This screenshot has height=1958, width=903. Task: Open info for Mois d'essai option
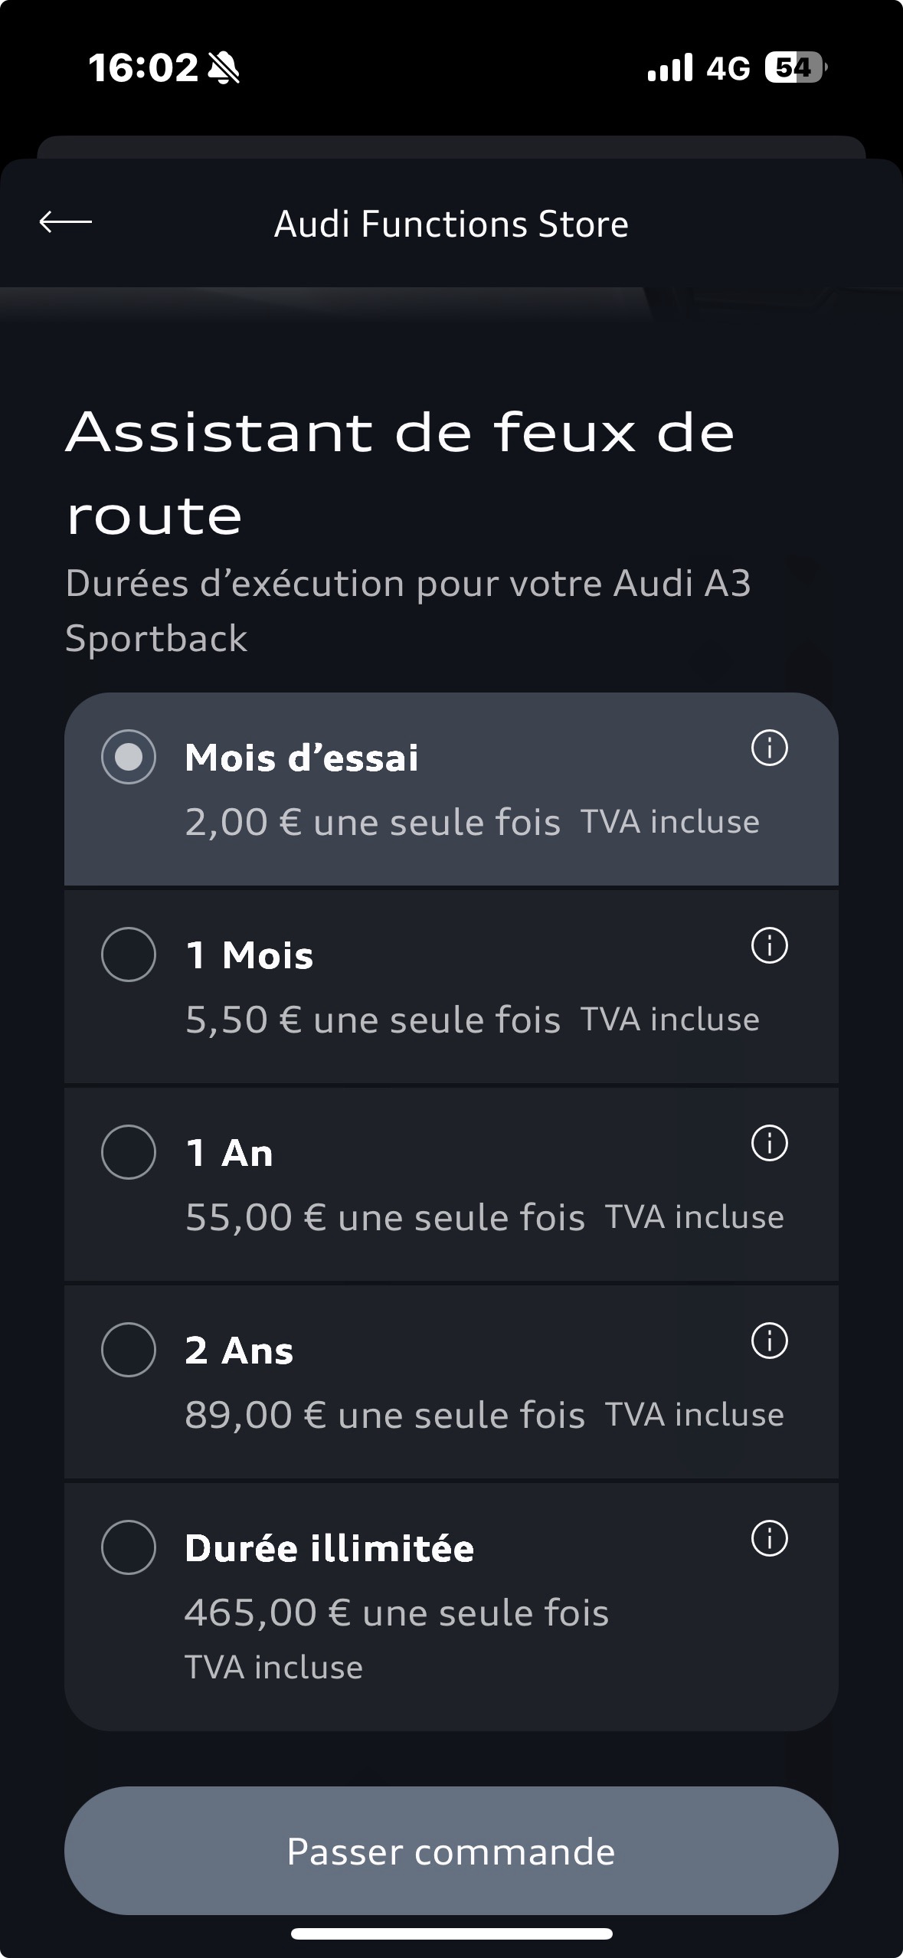(x=769, y=748)
